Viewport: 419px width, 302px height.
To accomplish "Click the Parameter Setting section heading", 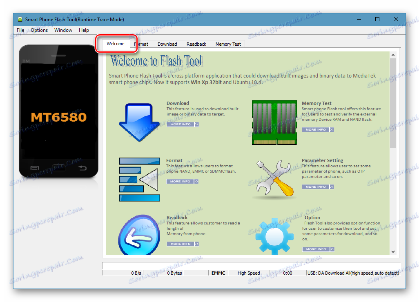I will click(322, 160).
